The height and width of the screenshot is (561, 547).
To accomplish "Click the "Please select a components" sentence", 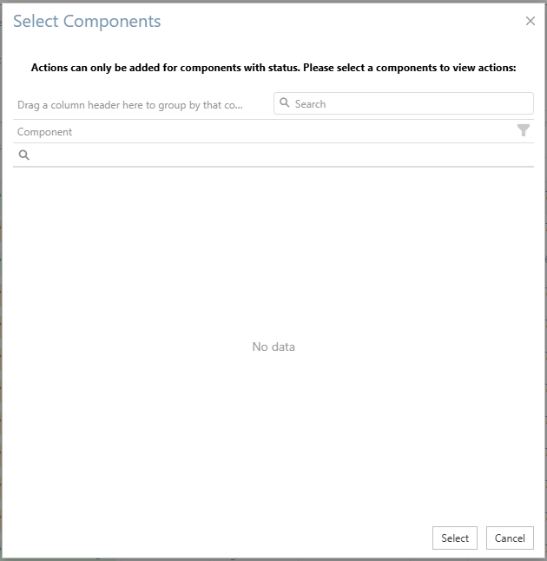I will tap(410, 67).
